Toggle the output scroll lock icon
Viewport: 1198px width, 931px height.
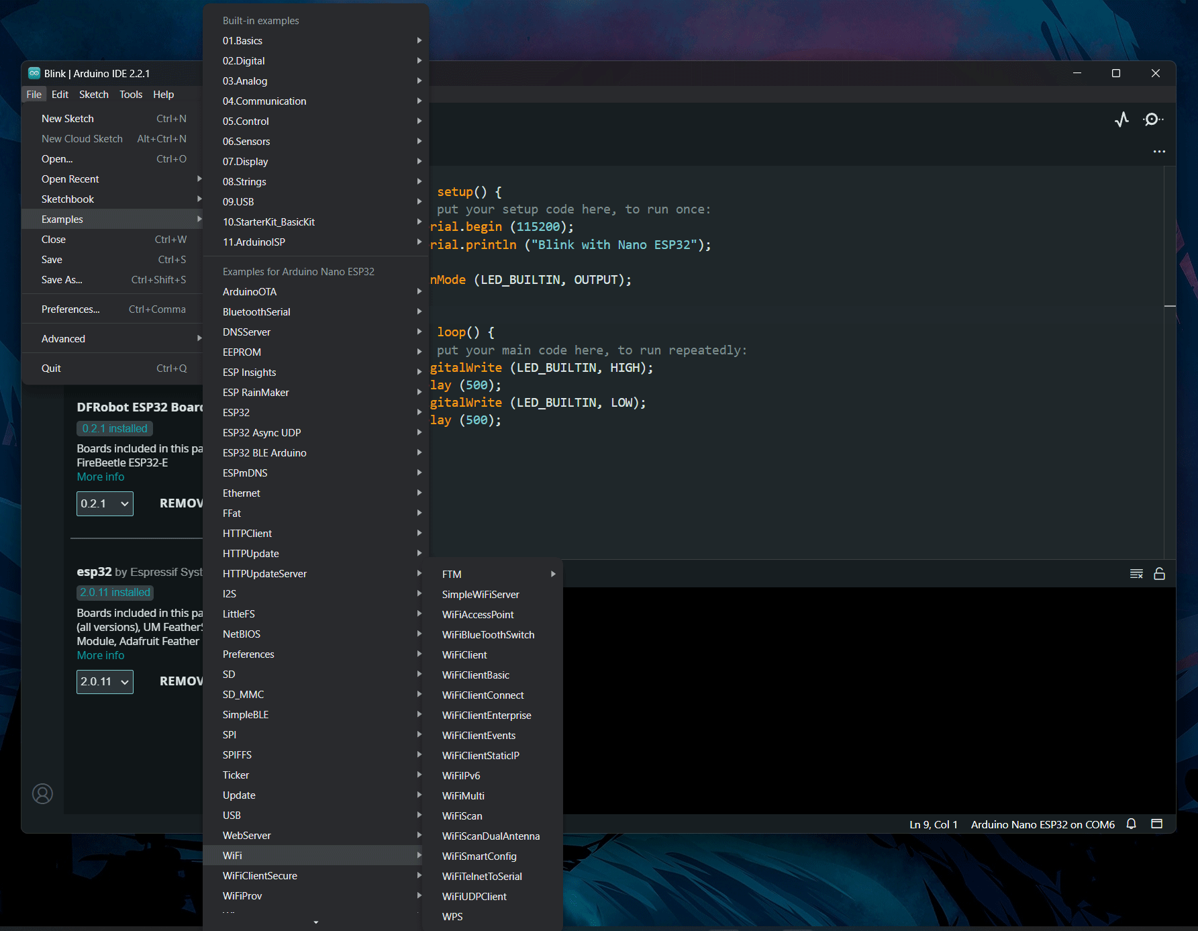tap(1159, 574)
